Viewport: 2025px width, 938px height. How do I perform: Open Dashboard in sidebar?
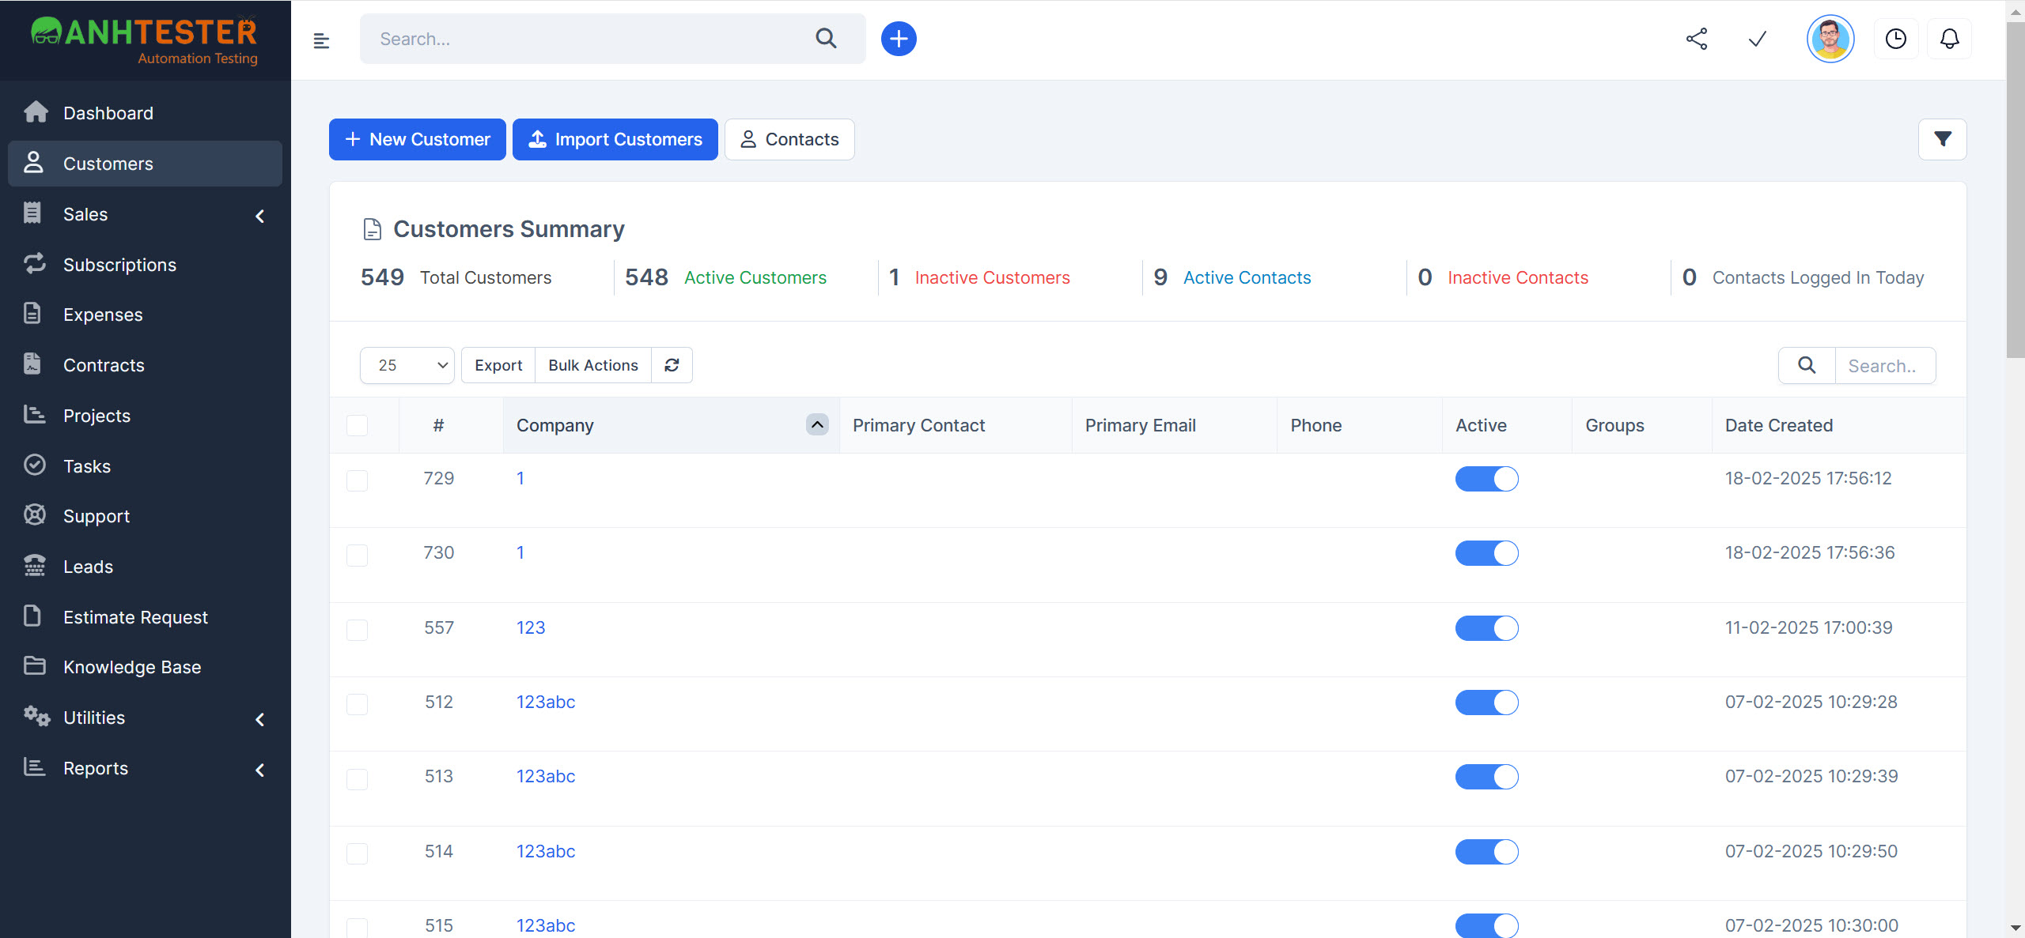click(145, 113)
